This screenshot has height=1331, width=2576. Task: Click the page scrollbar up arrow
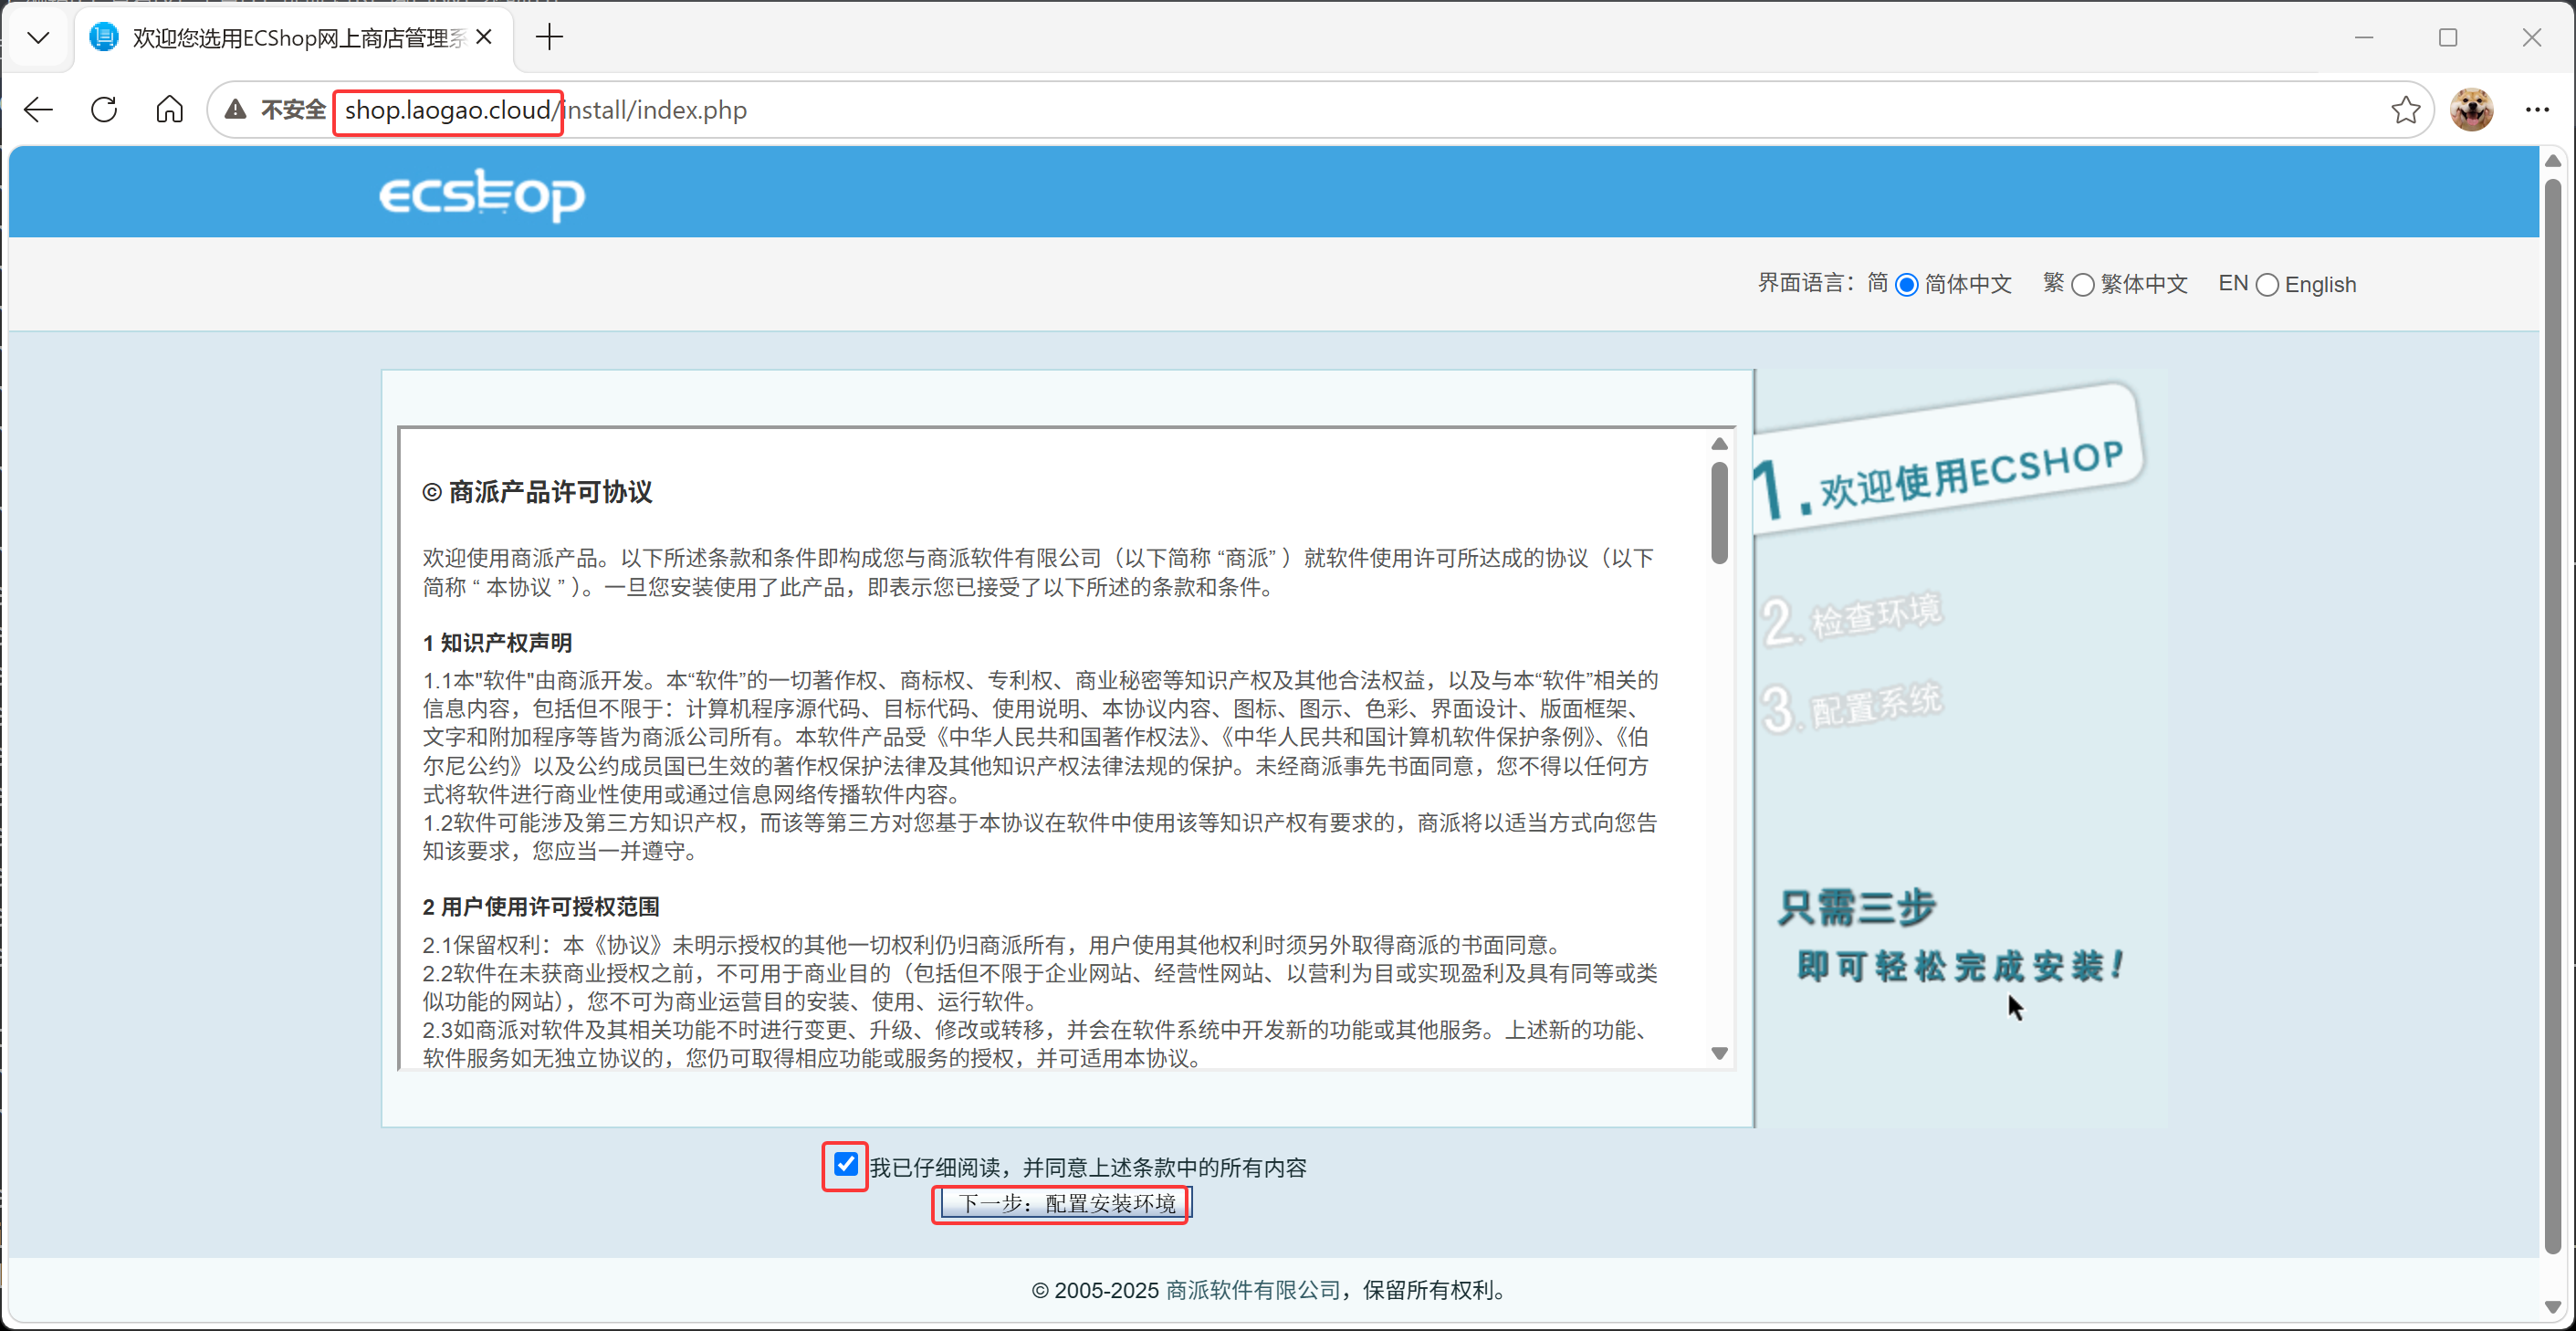tap(2553, 161)
